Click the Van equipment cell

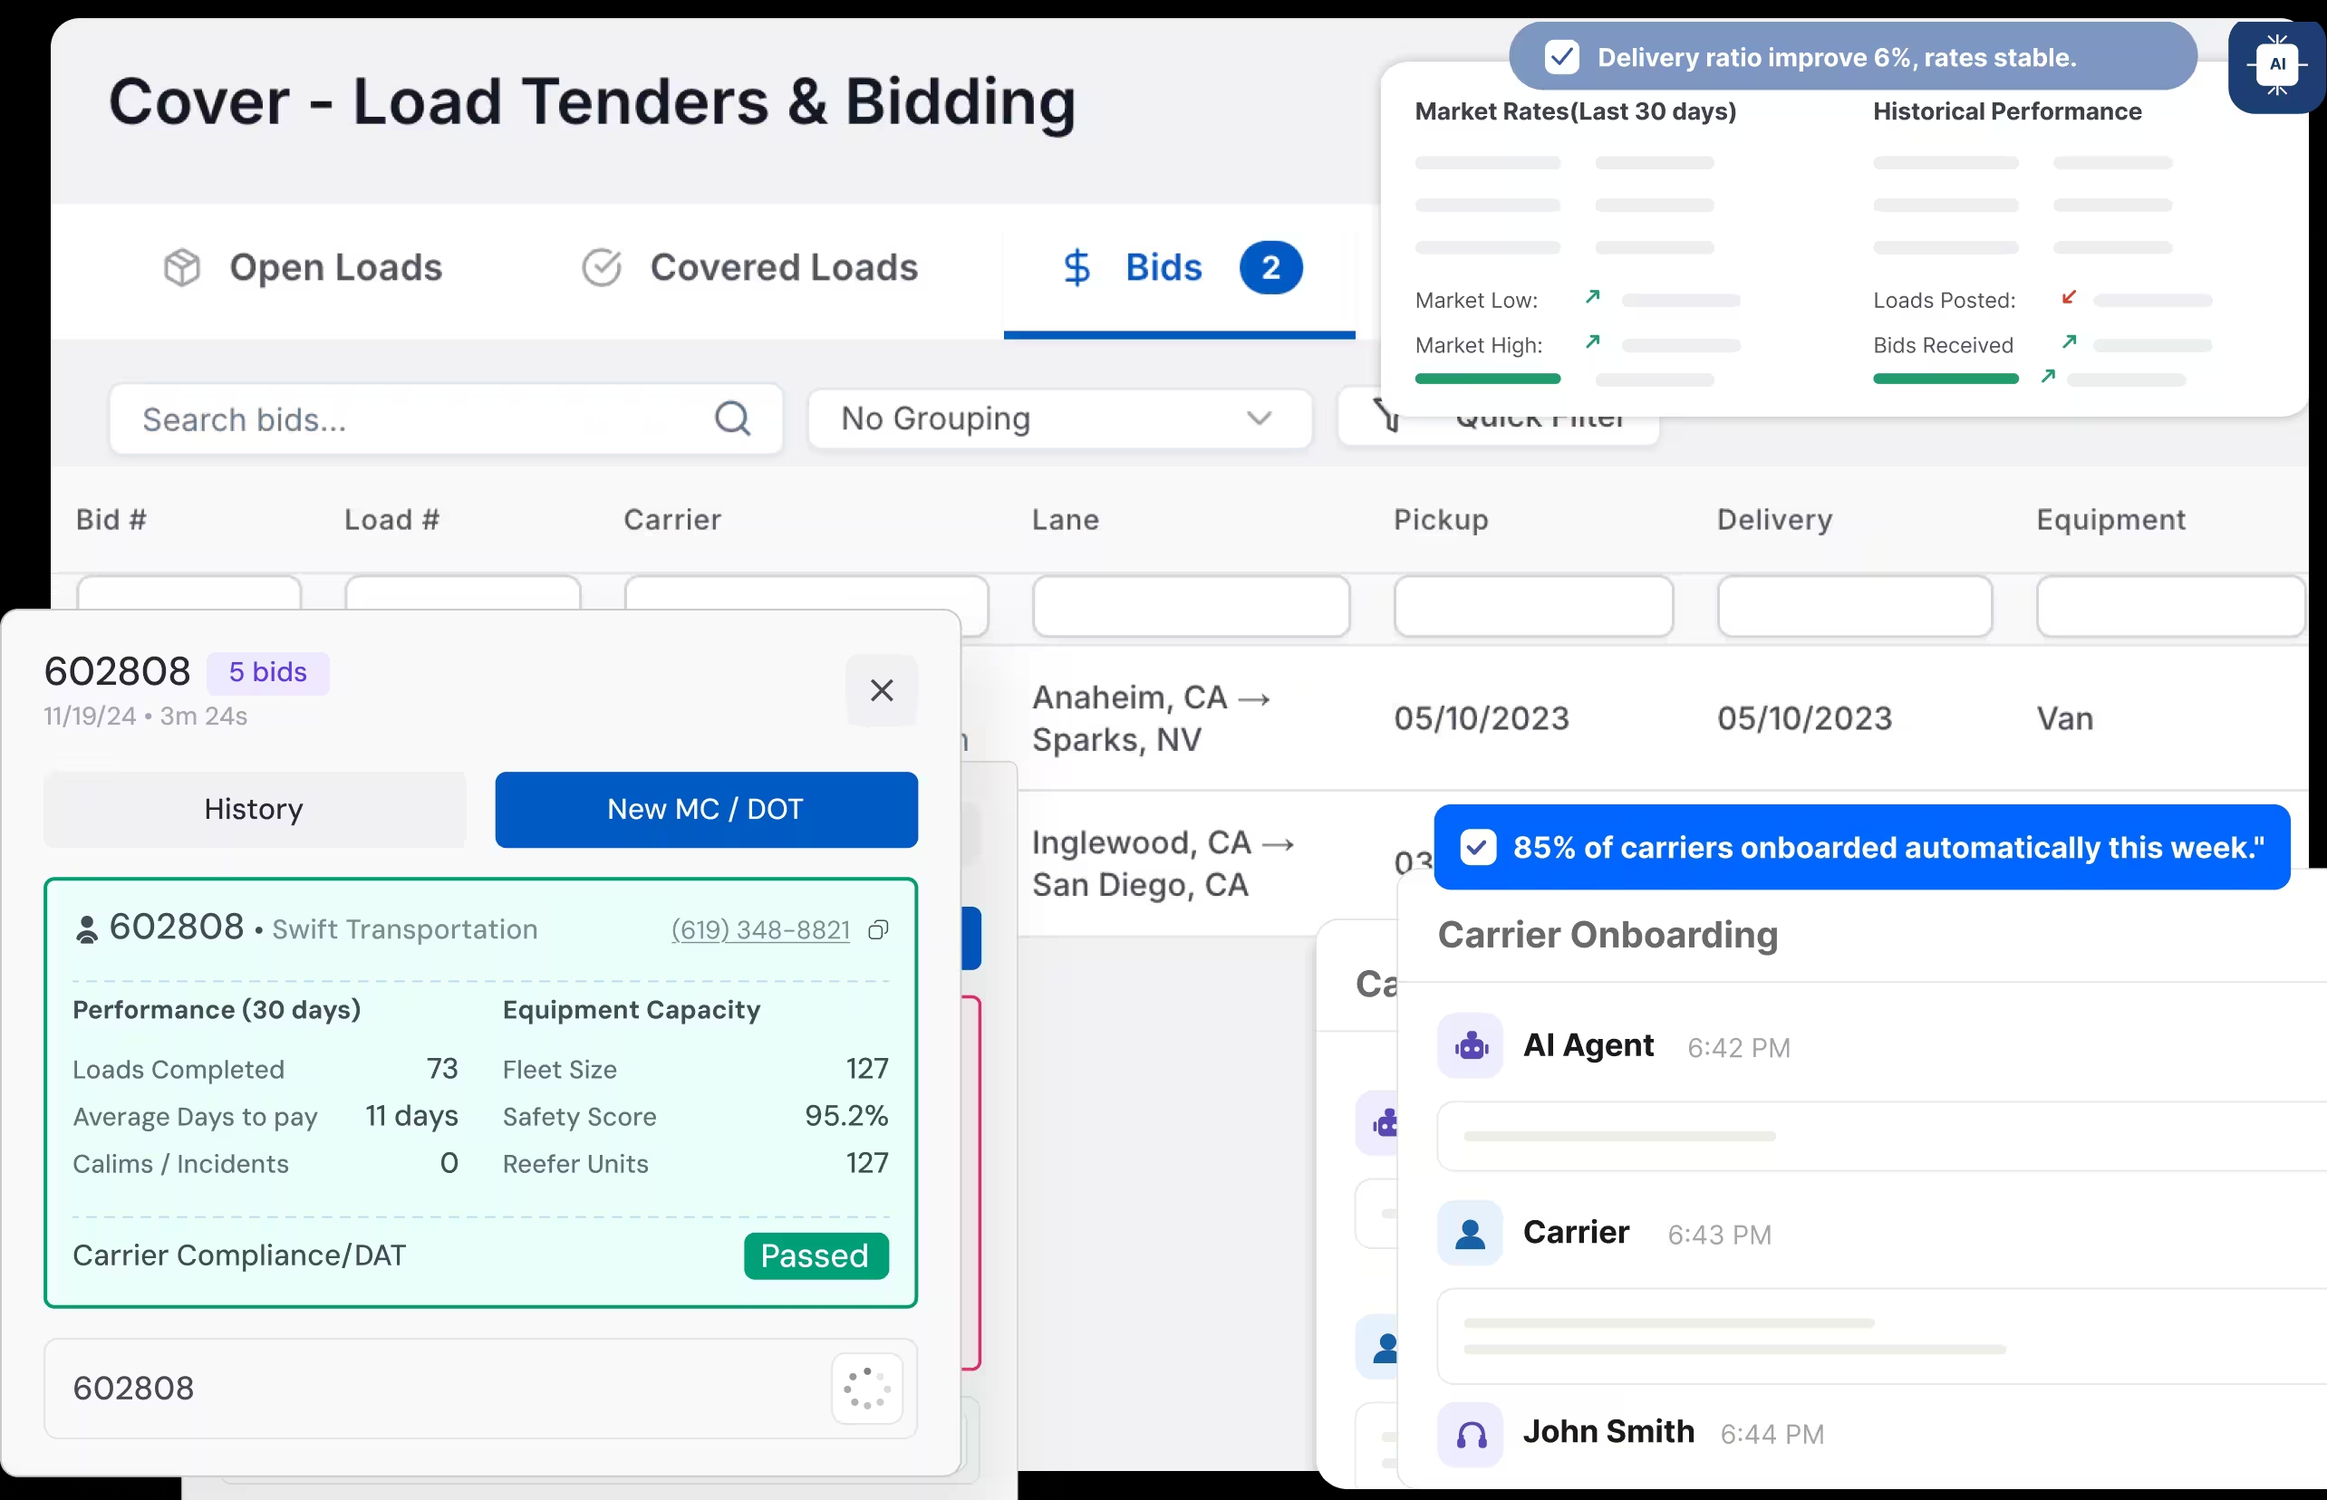(2064, 719)
